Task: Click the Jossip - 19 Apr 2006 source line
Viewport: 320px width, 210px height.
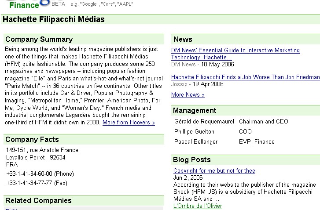Action: point(197,84)
